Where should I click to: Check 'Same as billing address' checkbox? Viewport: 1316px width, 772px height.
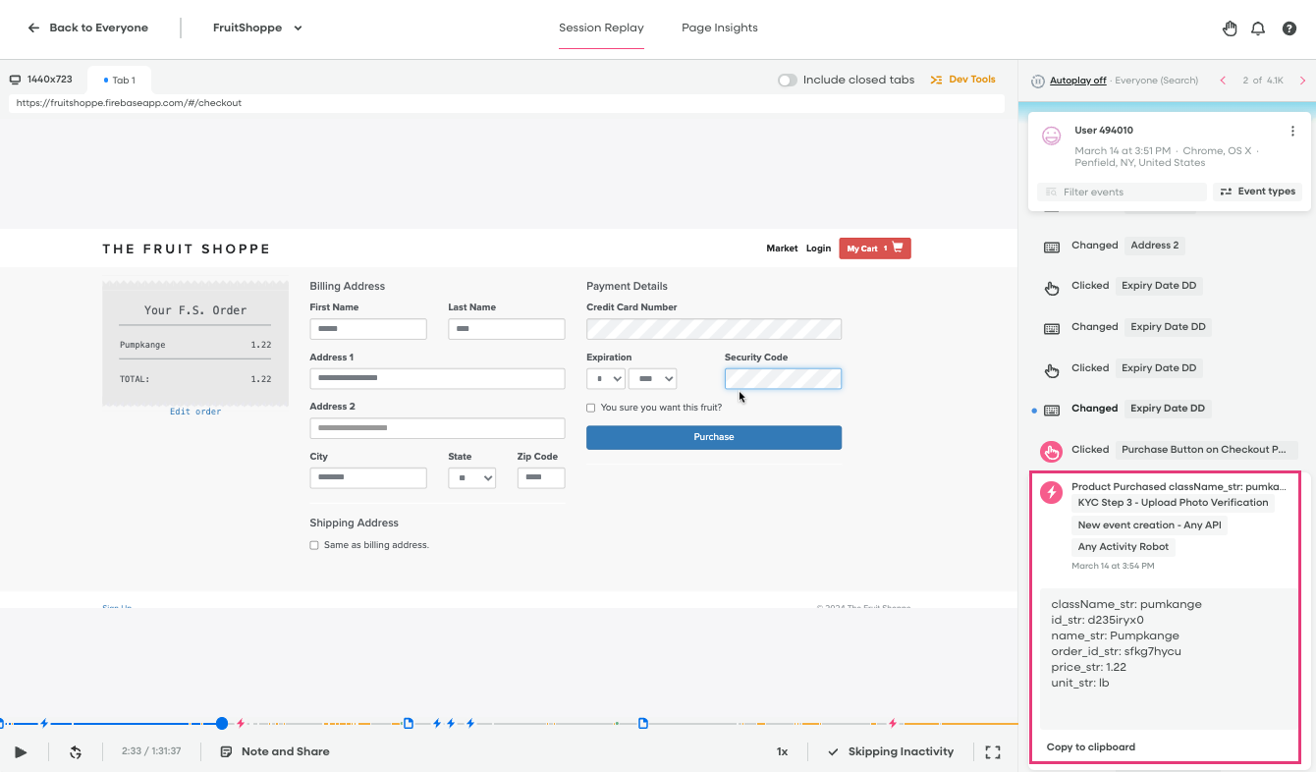click(x=314, y=545)
